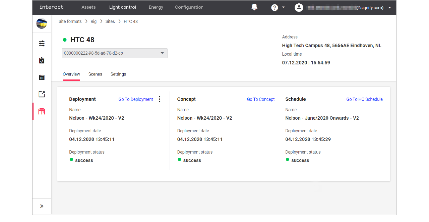Expand the account dropdown next to signify.com email
429x222 pixels.
(389, 7)
